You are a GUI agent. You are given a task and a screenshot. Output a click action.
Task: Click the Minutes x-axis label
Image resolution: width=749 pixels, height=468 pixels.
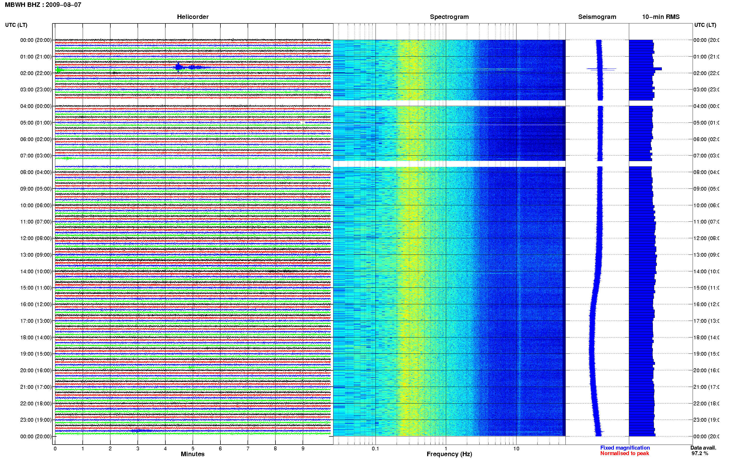193,454
